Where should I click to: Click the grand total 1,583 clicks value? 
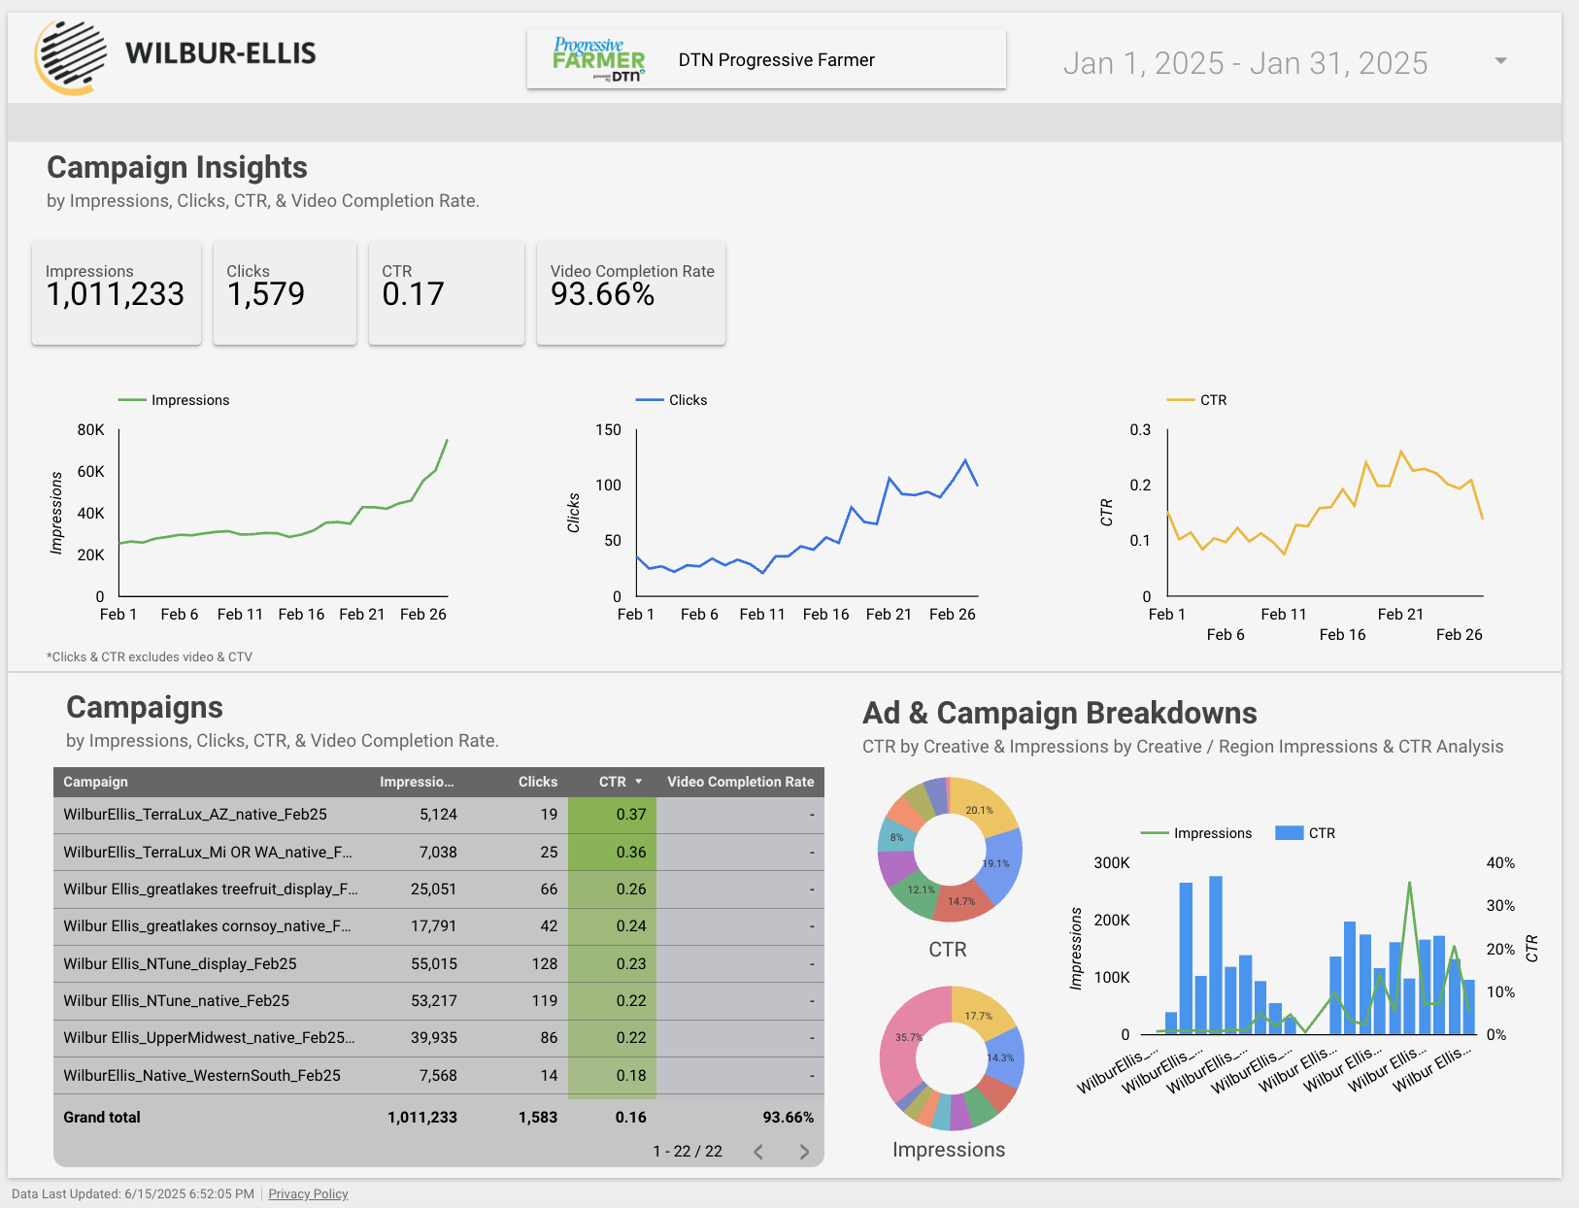(538, 1118)
